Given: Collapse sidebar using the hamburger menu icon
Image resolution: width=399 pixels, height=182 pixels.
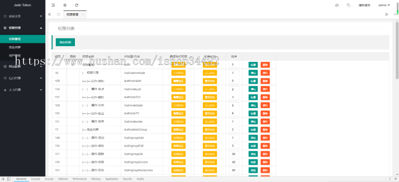Looking at the screenshot, I should [53, 5].
